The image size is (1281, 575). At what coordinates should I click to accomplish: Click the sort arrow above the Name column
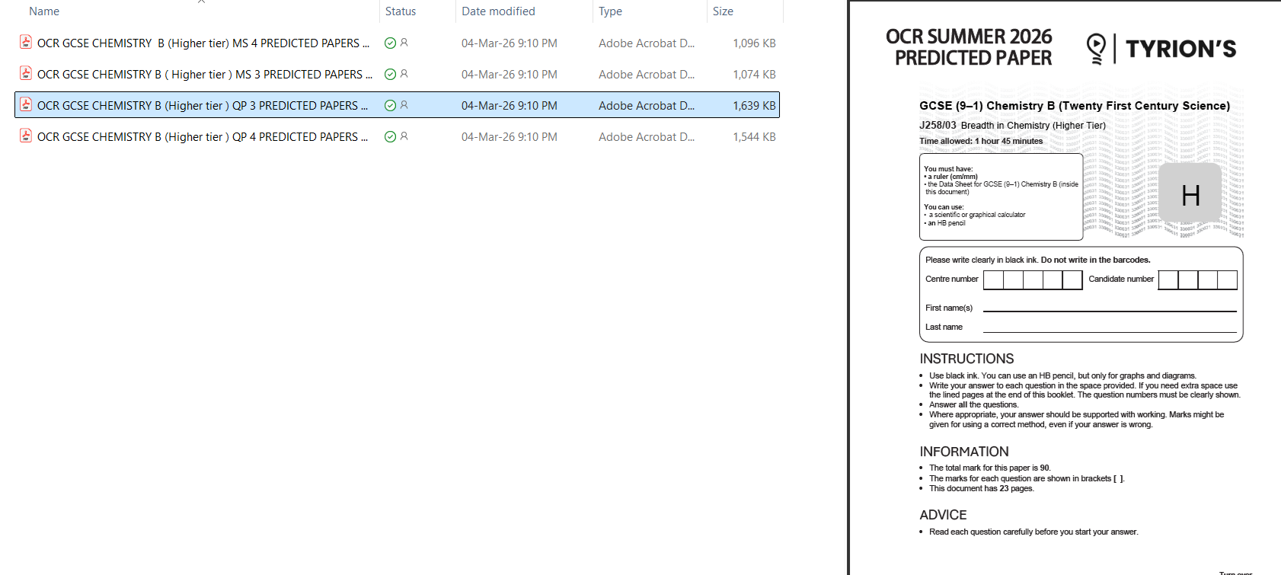(201, 2)
